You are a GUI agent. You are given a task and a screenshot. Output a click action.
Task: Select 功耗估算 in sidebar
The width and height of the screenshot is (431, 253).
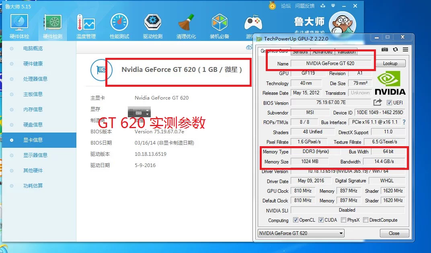(x=33, y=186)
